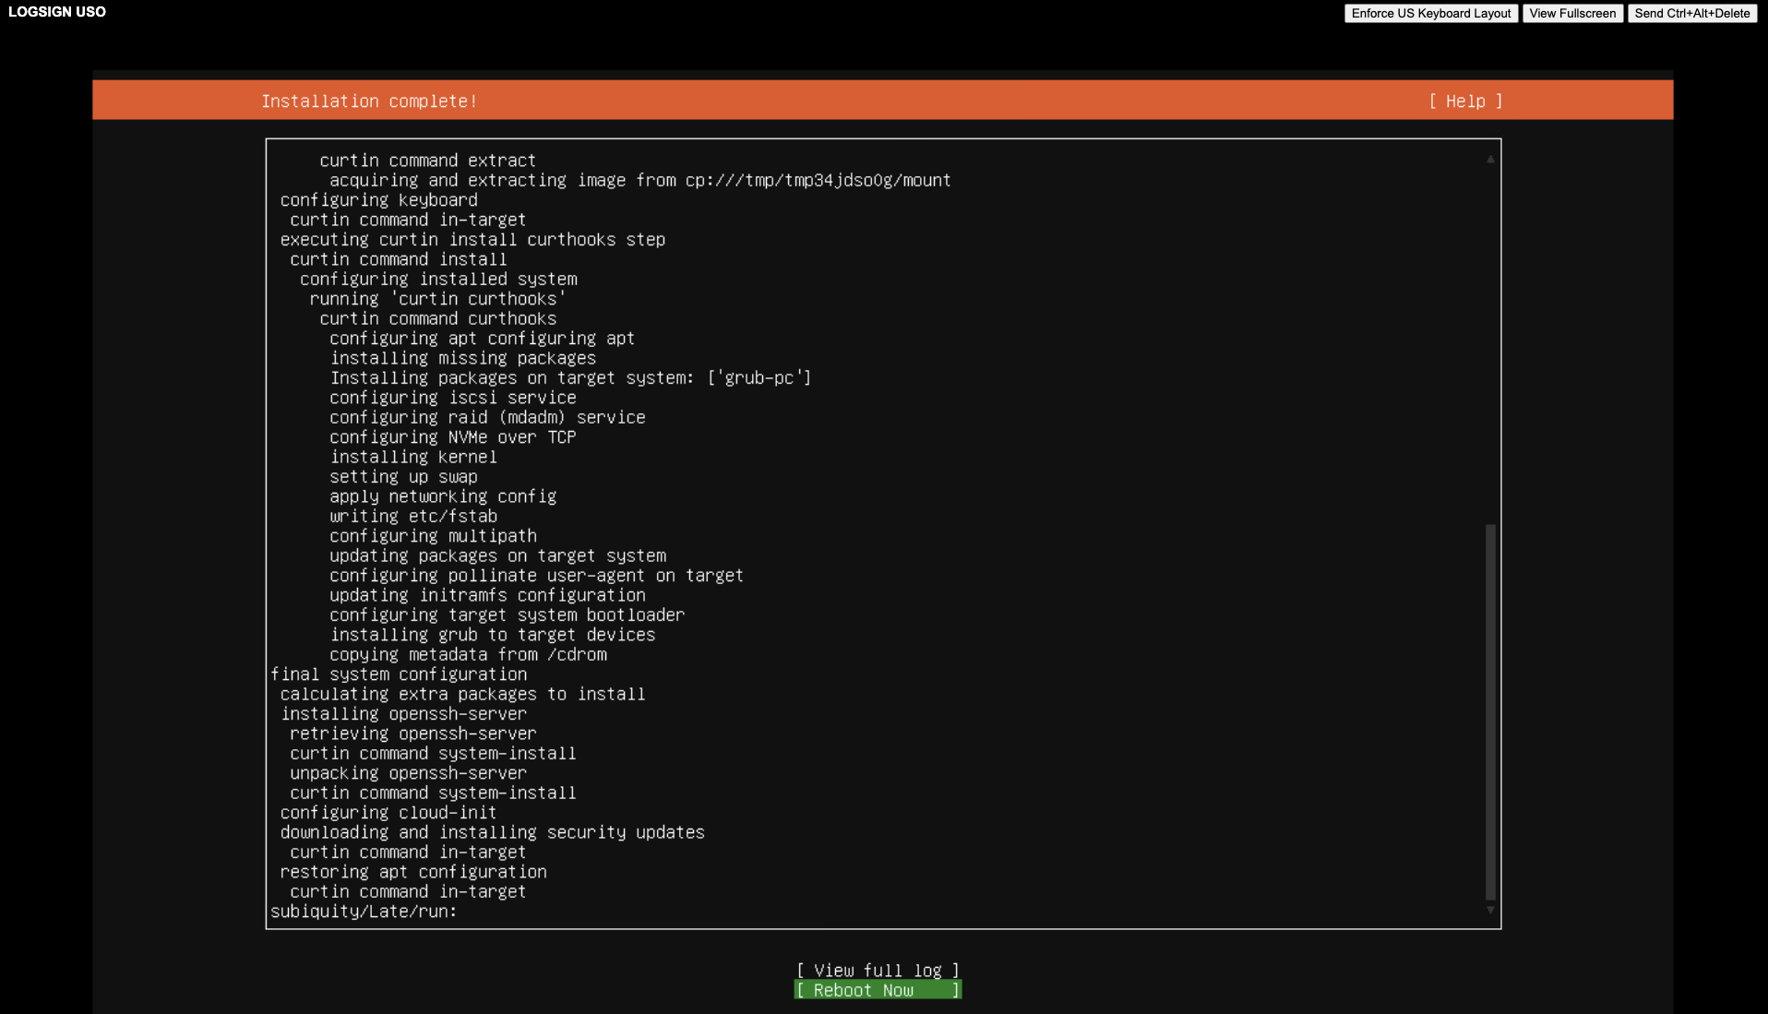Click log line 'final system configuration'
Viewport: 1768px width, 1014px height.
point(399,674)
